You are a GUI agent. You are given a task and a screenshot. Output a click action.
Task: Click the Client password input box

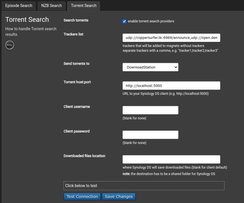click(150, 135)
